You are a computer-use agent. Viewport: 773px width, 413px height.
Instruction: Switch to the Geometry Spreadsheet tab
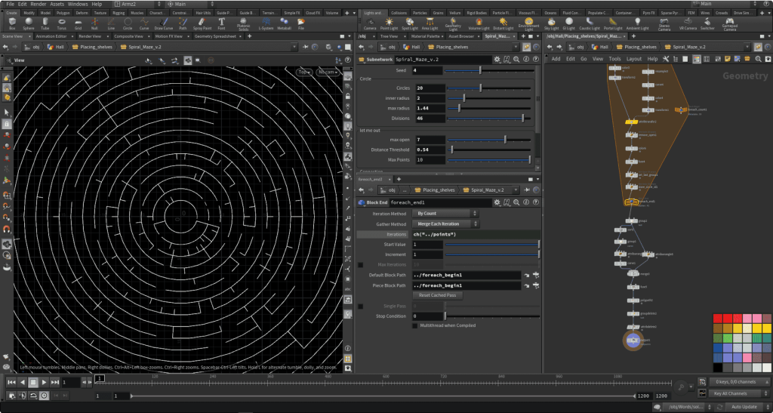click(x=215, y=36)
